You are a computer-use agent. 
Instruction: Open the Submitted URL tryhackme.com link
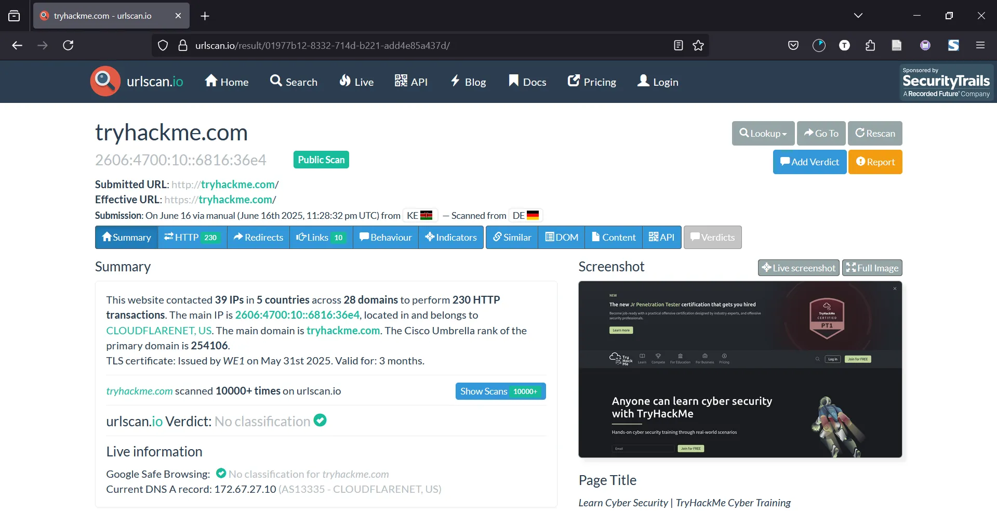238,185
